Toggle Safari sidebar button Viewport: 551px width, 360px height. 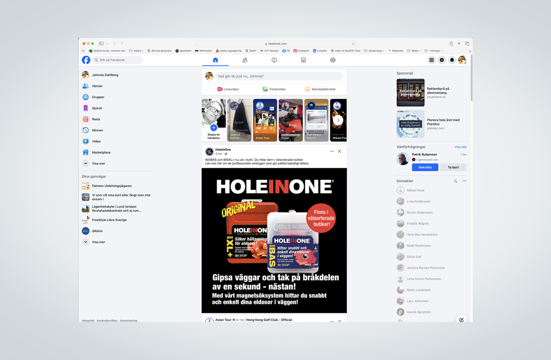(x=101, y=43)
